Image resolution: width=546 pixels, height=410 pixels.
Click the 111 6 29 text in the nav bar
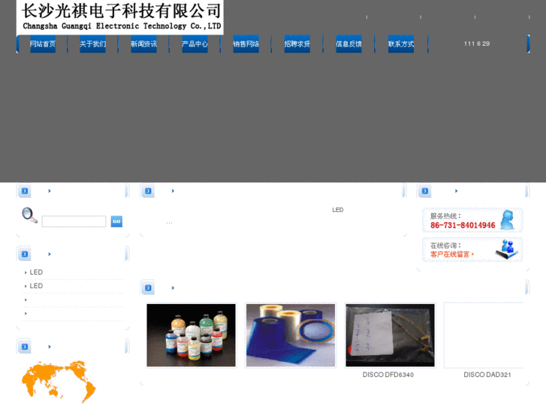click(477, 44)
